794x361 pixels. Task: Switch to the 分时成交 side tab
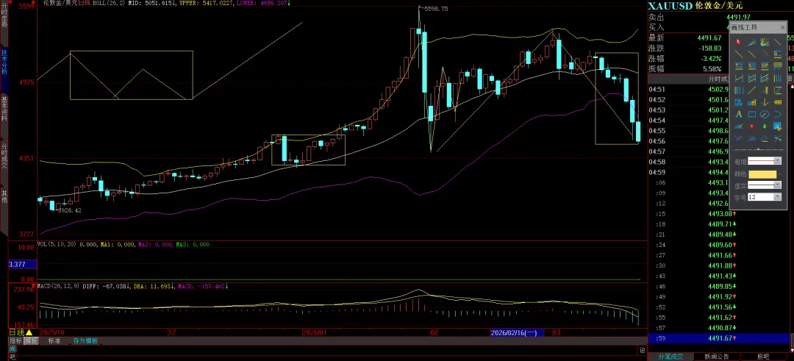point(4,155)
